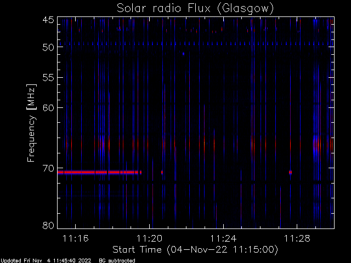Screen dimensions: 351x263
Task: Select the 55 frequency axis label
Action: [48, 78]
